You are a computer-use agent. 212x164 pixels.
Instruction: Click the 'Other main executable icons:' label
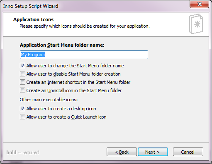tap(49, 100)
